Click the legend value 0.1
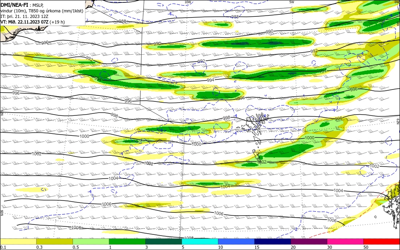The width and height of the screenshot is (400, 250). pyautogui.click(x=3, y=247)
